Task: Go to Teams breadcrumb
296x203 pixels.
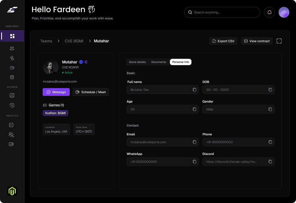Action: (46, 41)
